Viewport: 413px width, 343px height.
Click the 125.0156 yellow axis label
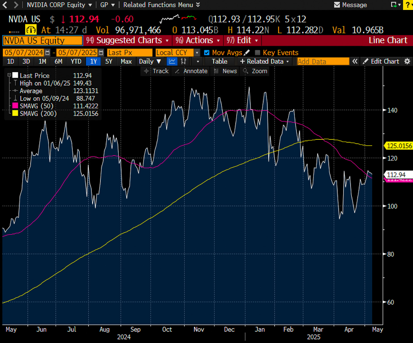398,146
